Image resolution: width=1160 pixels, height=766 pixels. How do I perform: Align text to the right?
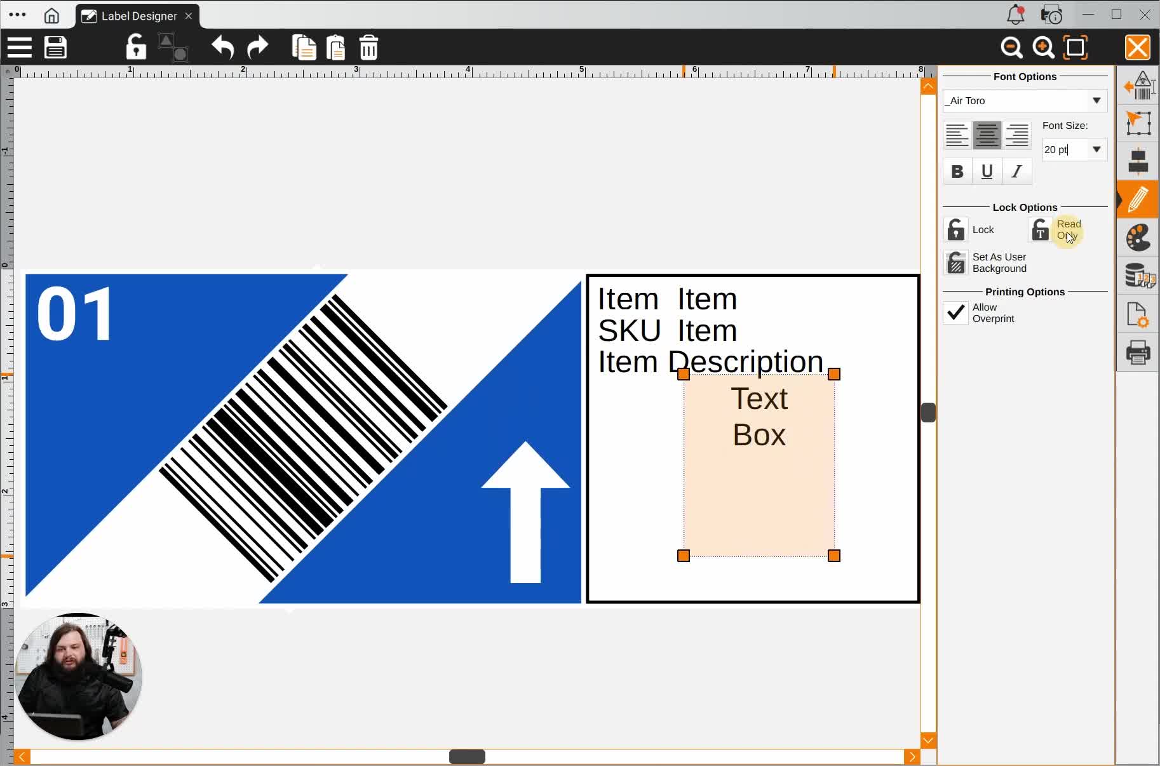point(1017,135)
